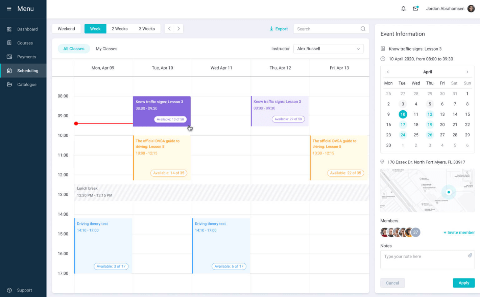Go to the next month in the calendar
The image size is (480, 297).
(467, 72)
